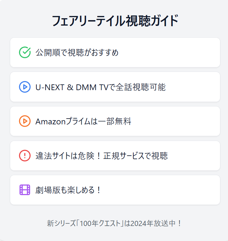Click the word Amazon in third card
The image size is (228, 241).
pyautogui.click(x=51, y=121)
